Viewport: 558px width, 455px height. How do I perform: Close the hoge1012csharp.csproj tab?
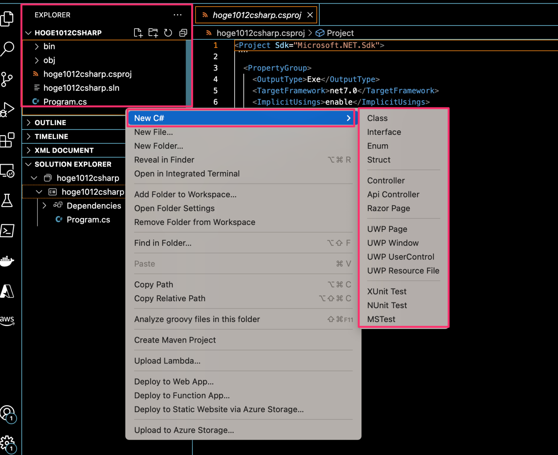(310, 15)
